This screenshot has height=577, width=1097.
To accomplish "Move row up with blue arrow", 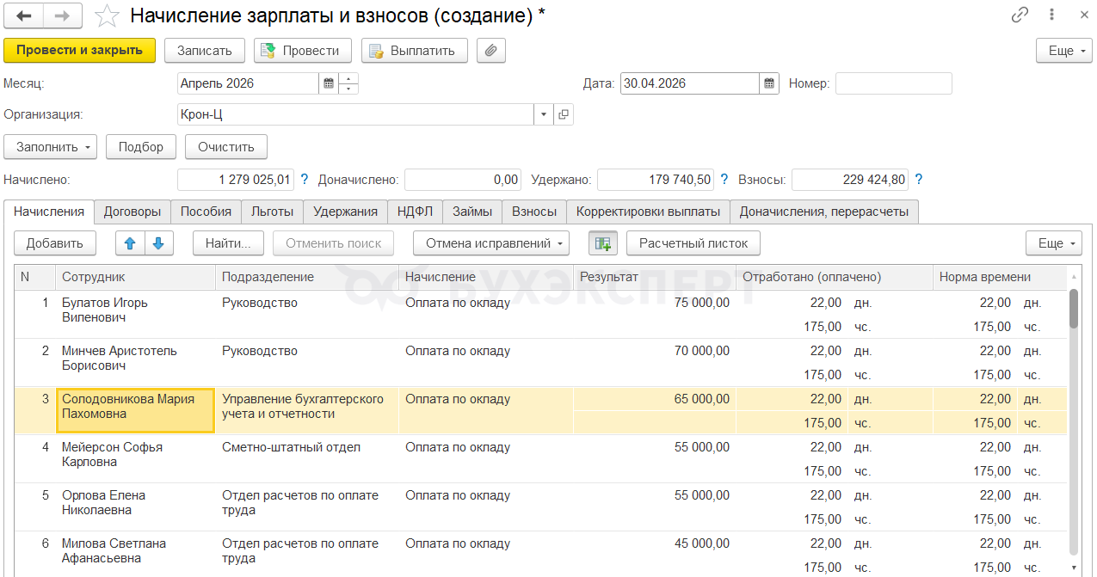I will point(130,243).
